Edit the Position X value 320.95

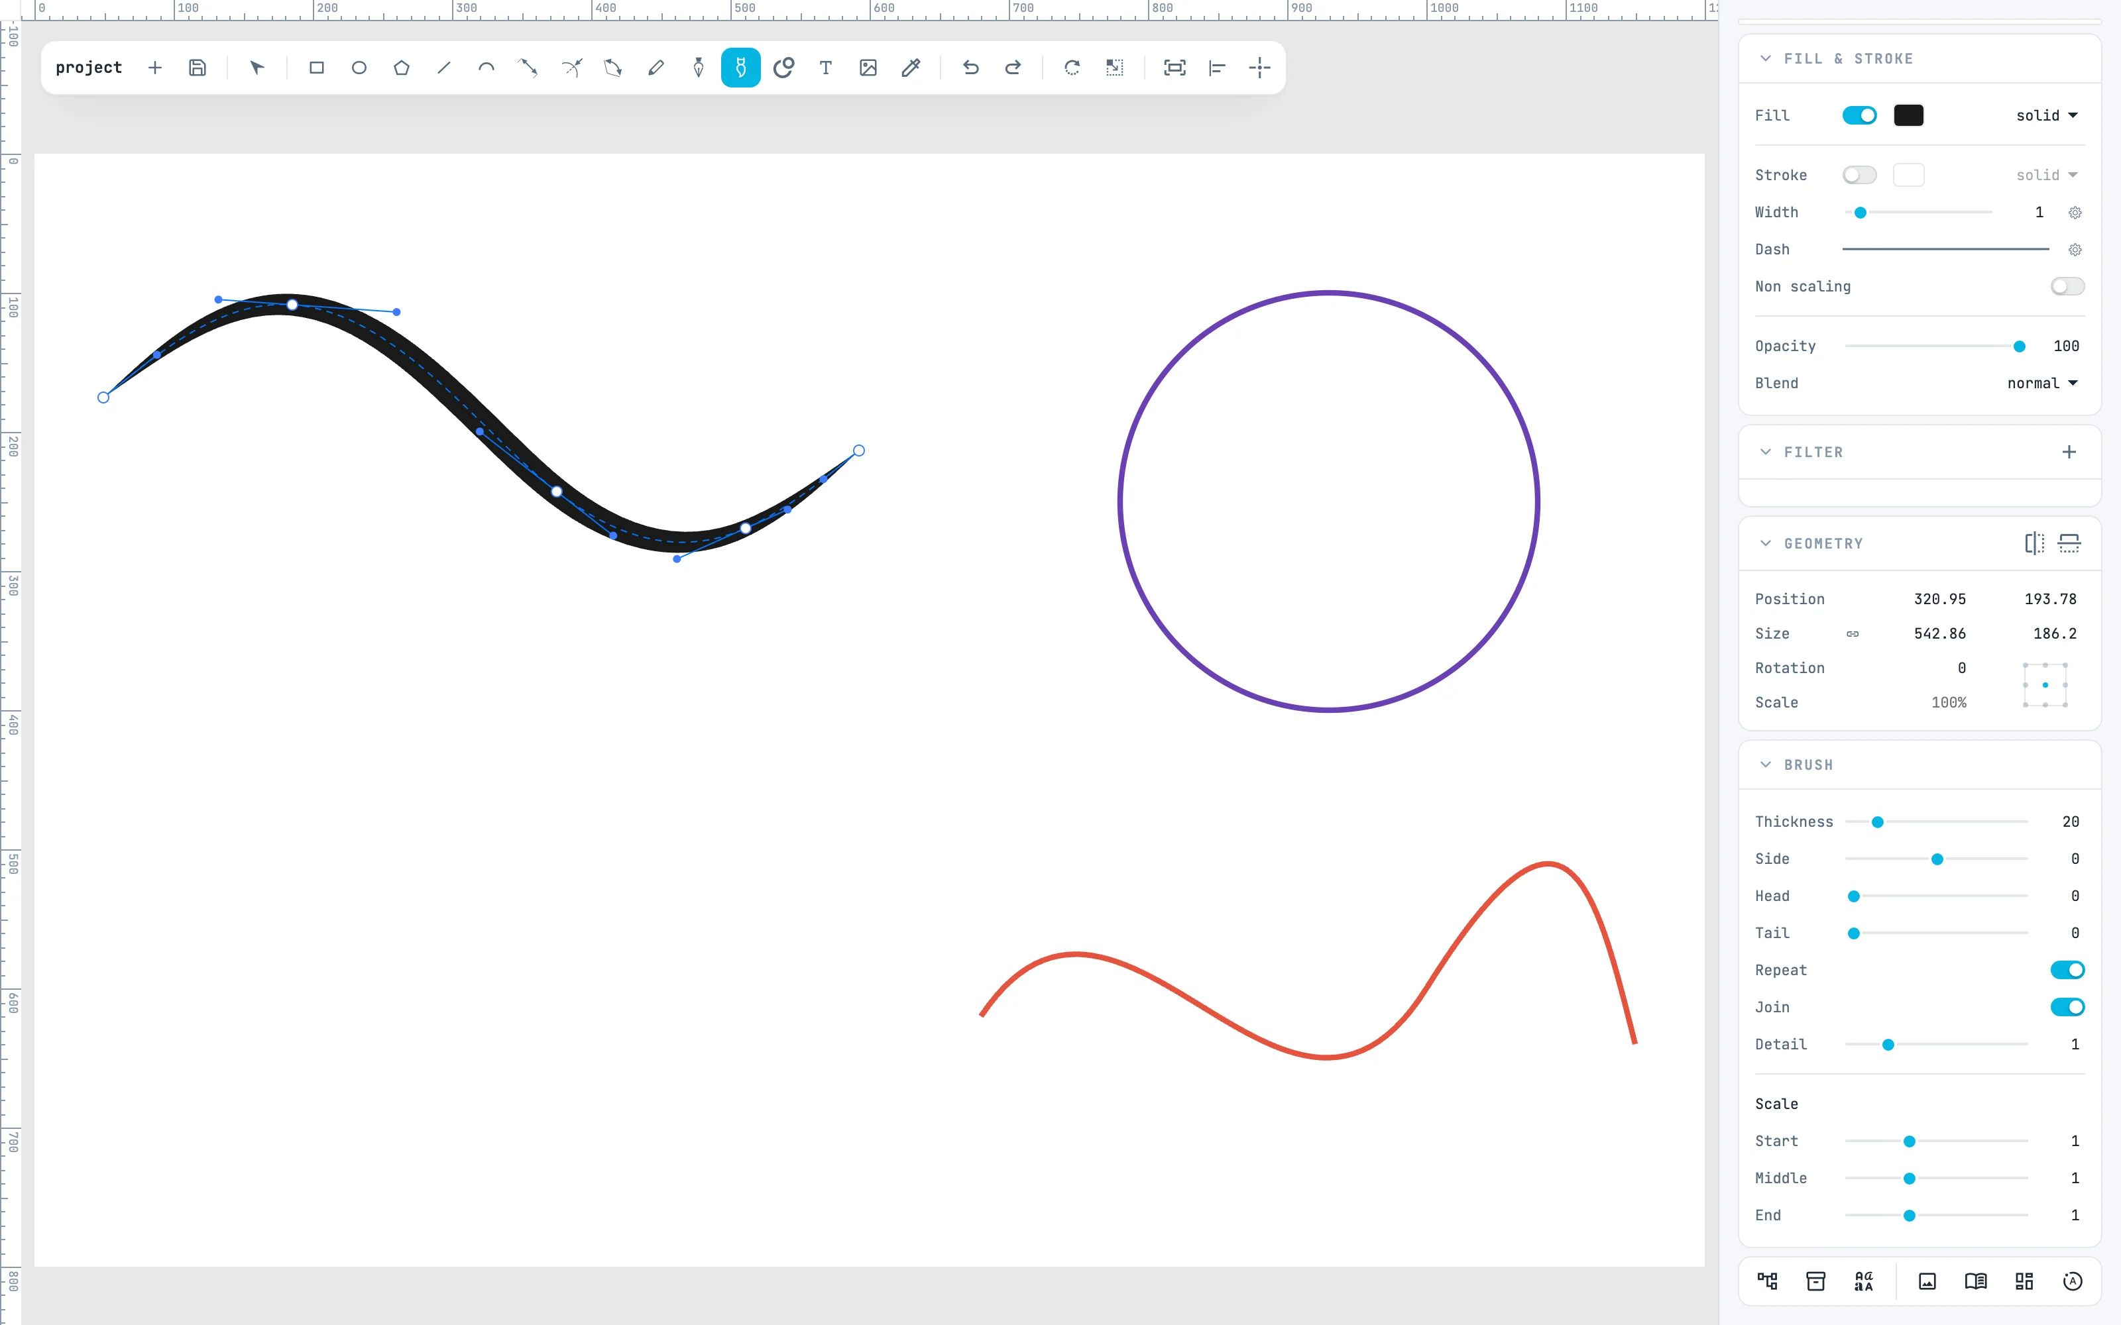coord(1939,600)
